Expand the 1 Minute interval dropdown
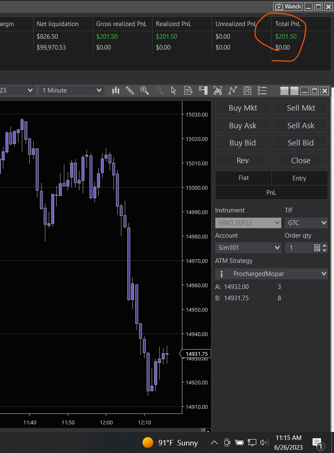The width and height of the screenshot is (334, 453). (72, 90)
